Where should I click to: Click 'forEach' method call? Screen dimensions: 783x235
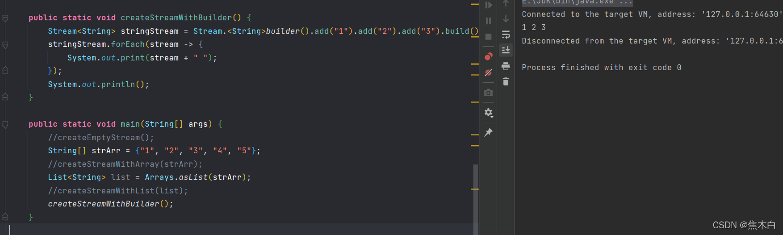tap(128, 44)
